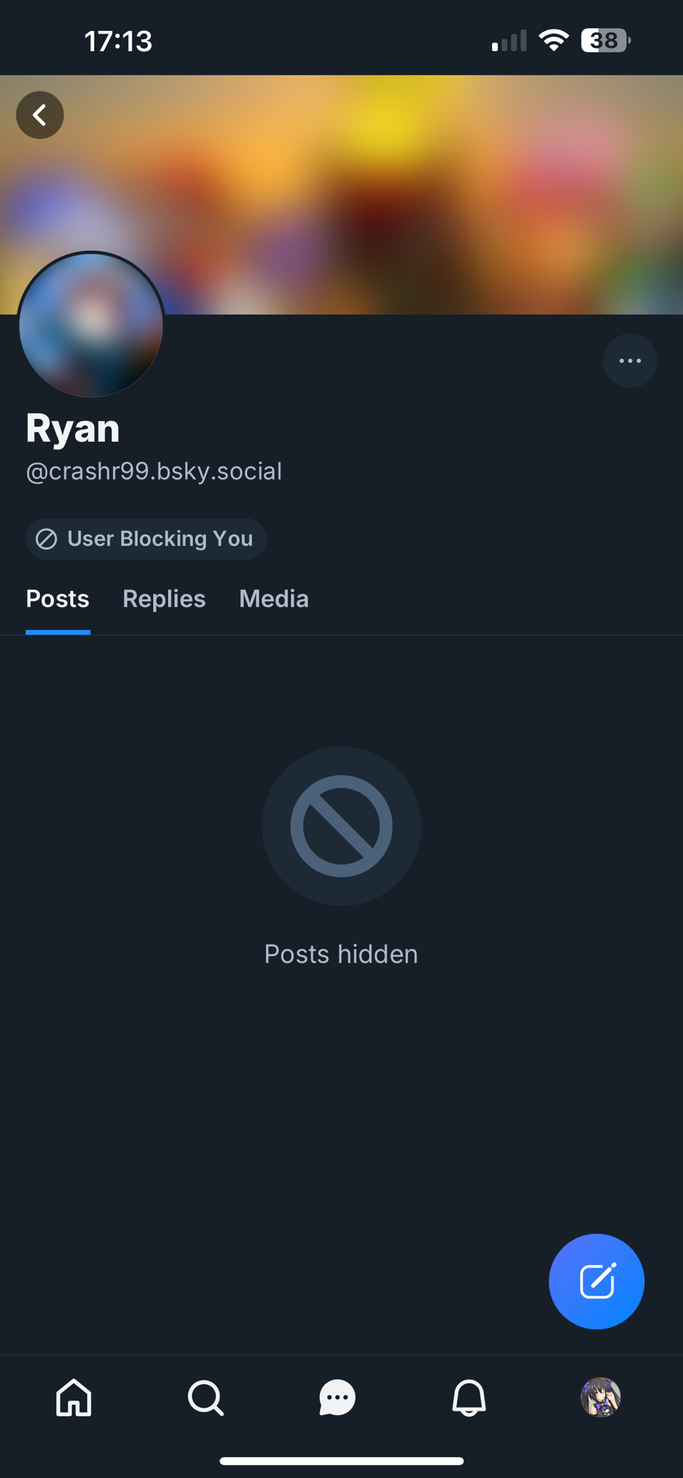Switch to the Replies tab

point(164,599)
